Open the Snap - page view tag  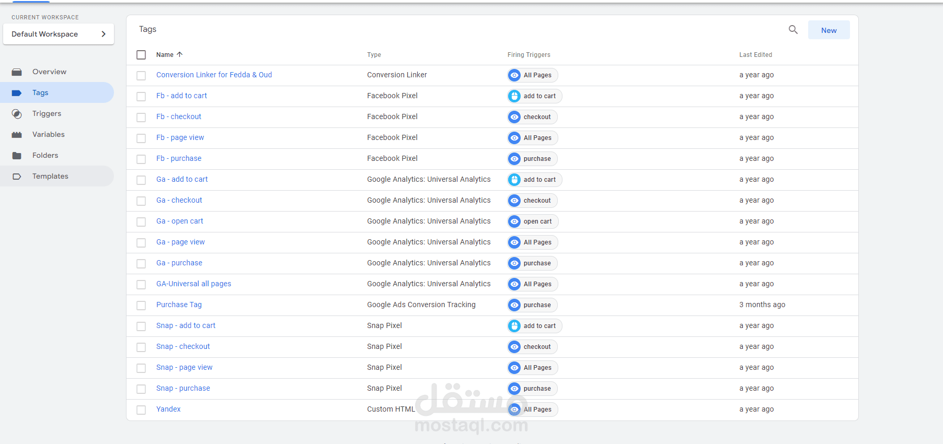point(185,367)
